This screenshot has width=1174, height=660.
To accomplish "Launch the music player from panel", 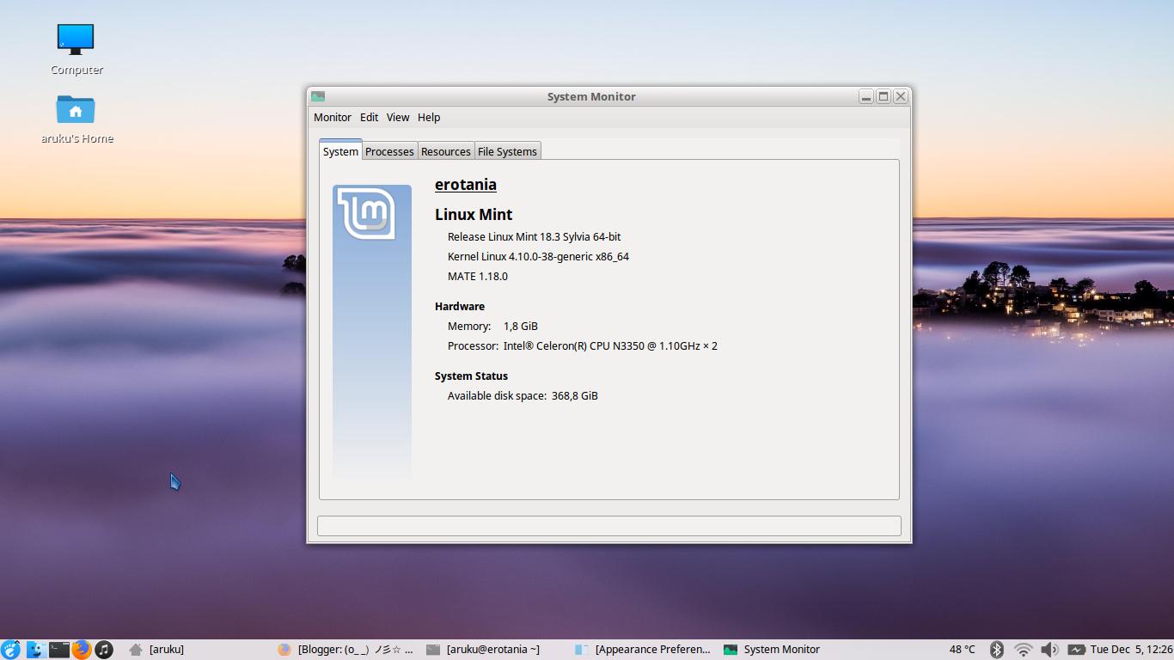I will [x=104, y=650].
